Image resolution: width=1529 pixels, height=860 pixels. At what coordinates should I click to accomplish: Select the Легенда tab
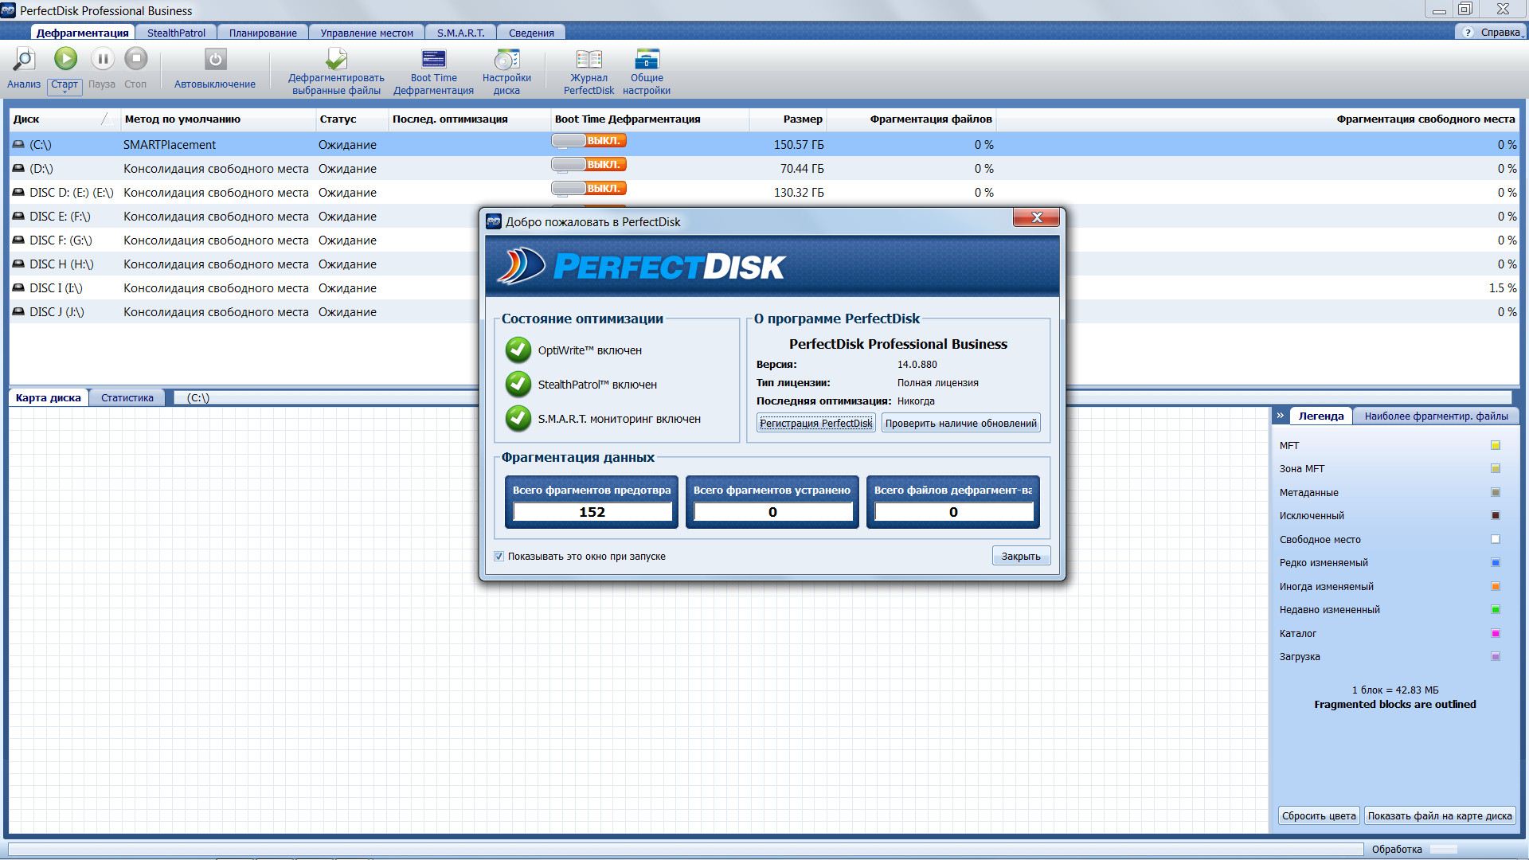click(1320, 416)
